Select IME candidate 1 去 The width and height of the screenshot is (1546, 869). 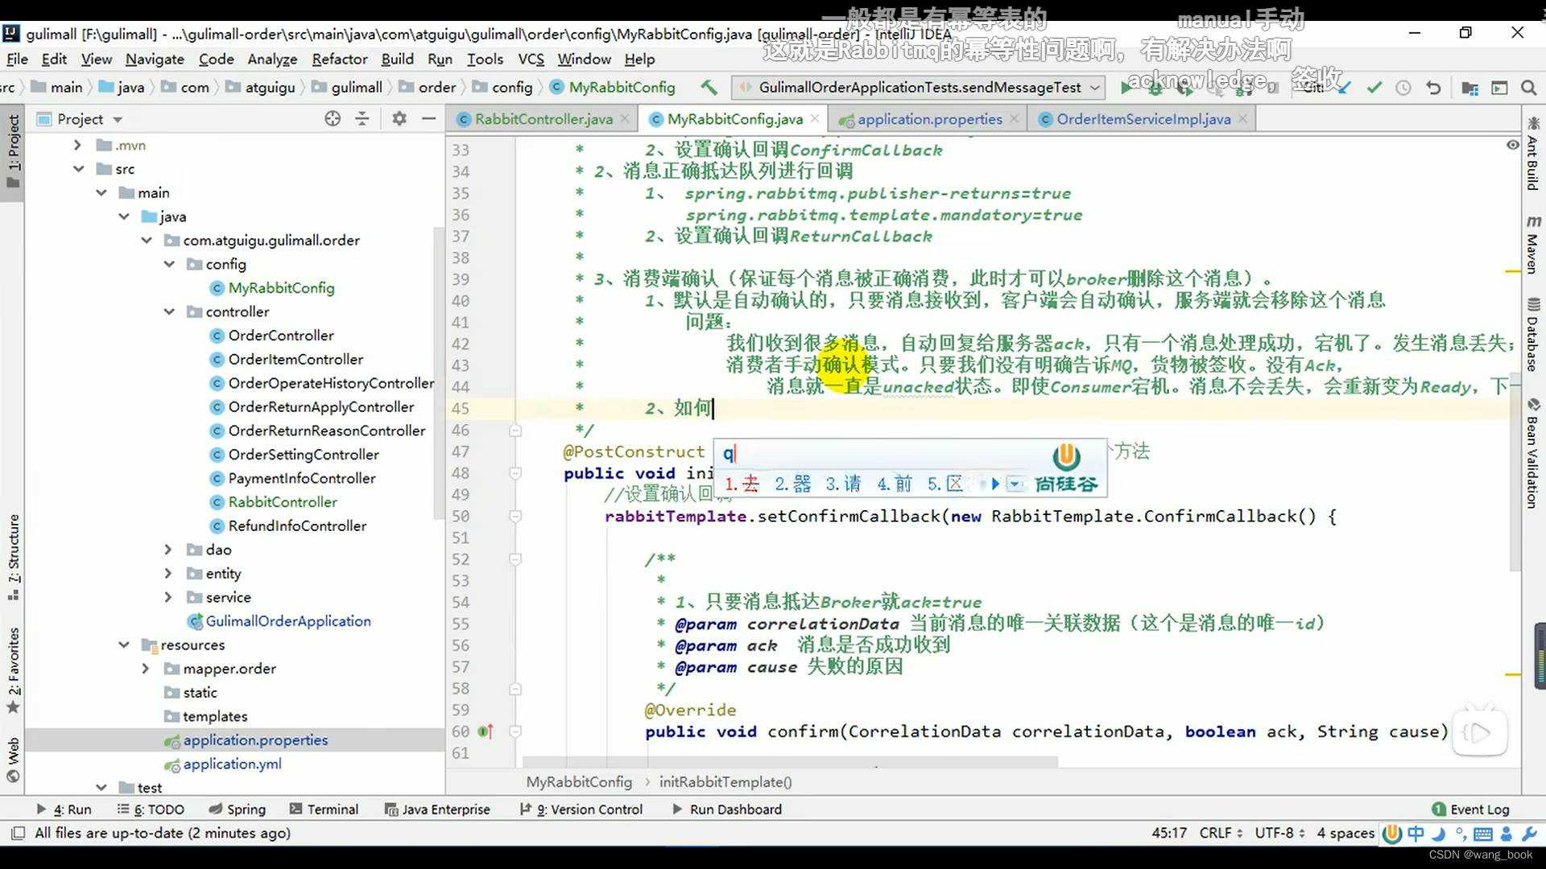tap(742, 484)
